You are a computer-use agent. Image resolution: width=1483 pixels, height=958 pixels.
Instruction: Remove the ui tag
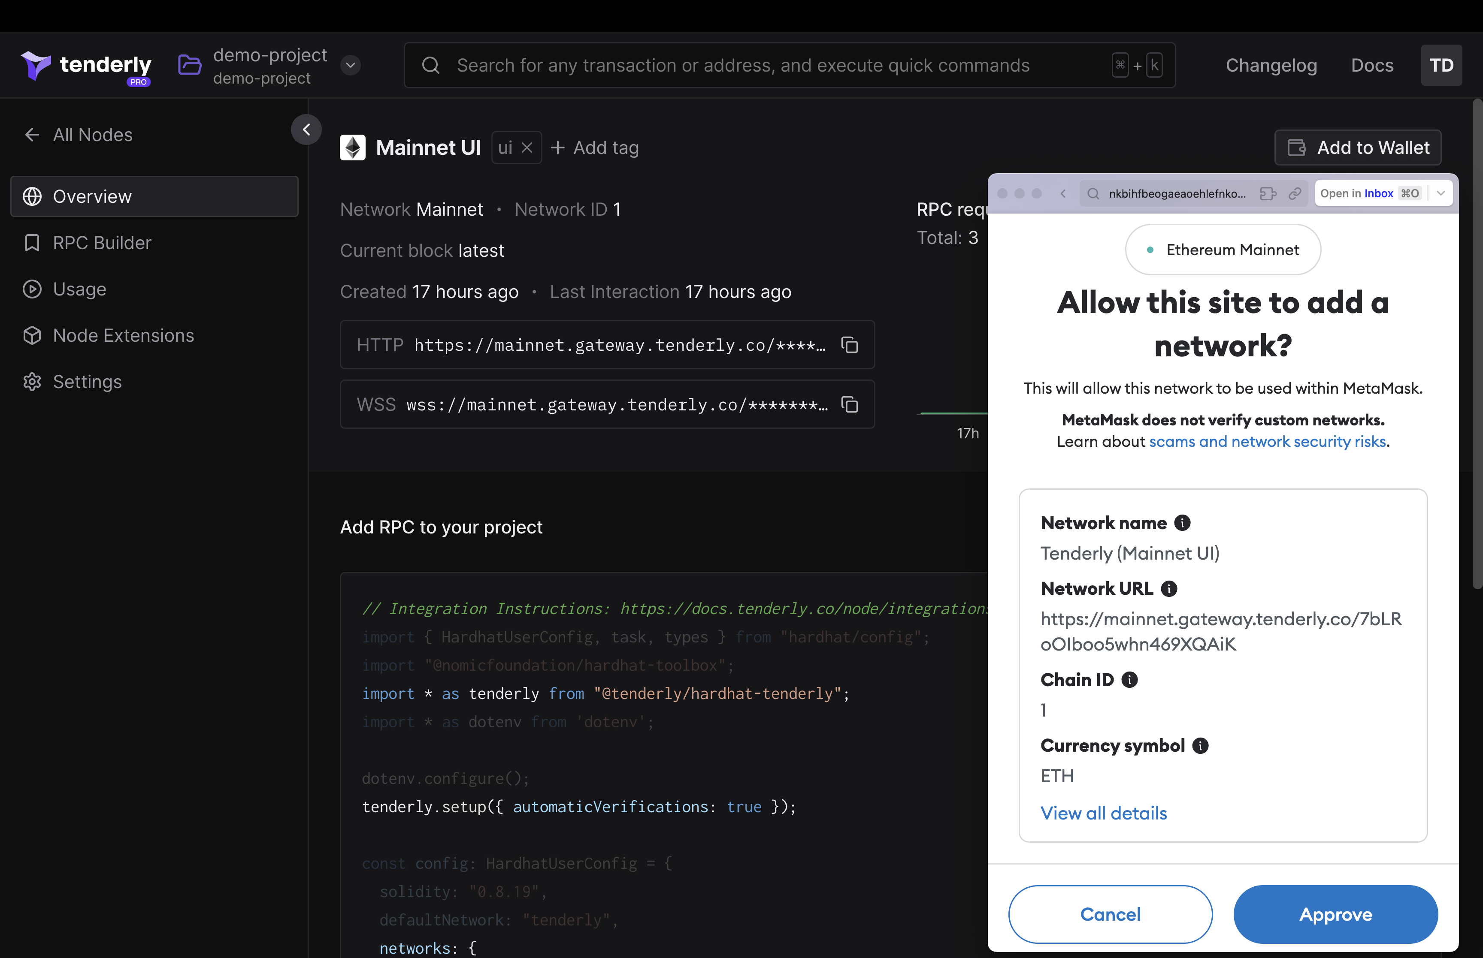point(527,148)
